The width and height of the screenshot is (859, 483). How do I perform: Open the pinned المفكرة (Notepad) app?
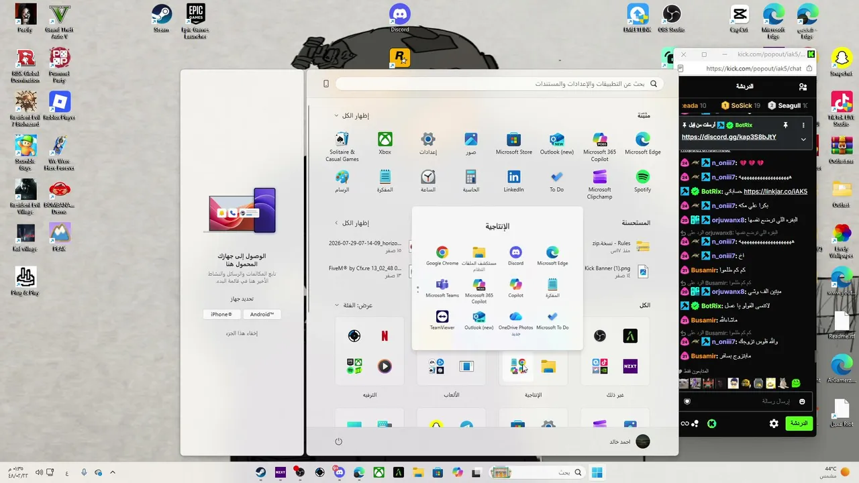385,181
